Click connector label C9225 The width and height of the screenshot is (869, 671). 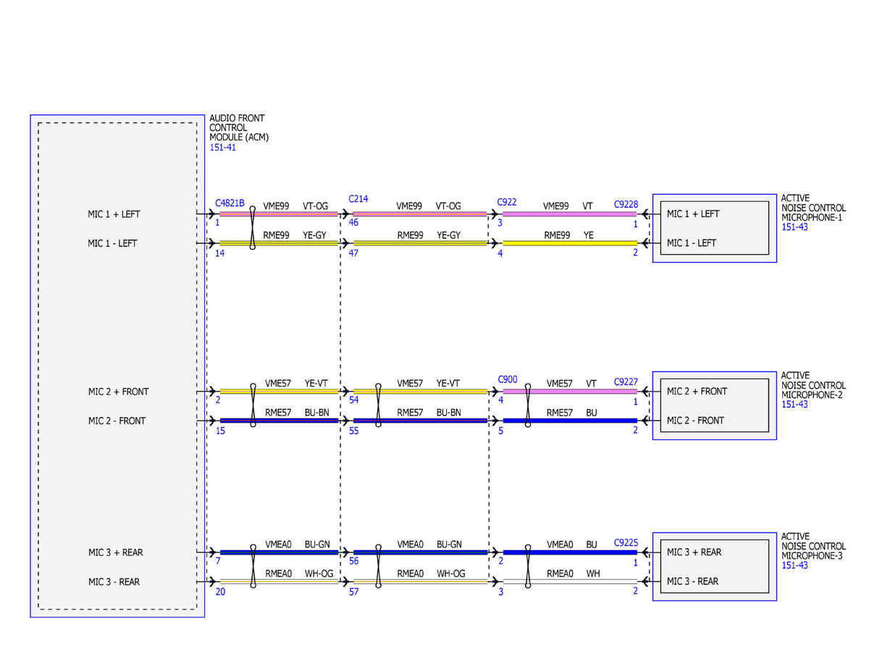click(626, 542)
